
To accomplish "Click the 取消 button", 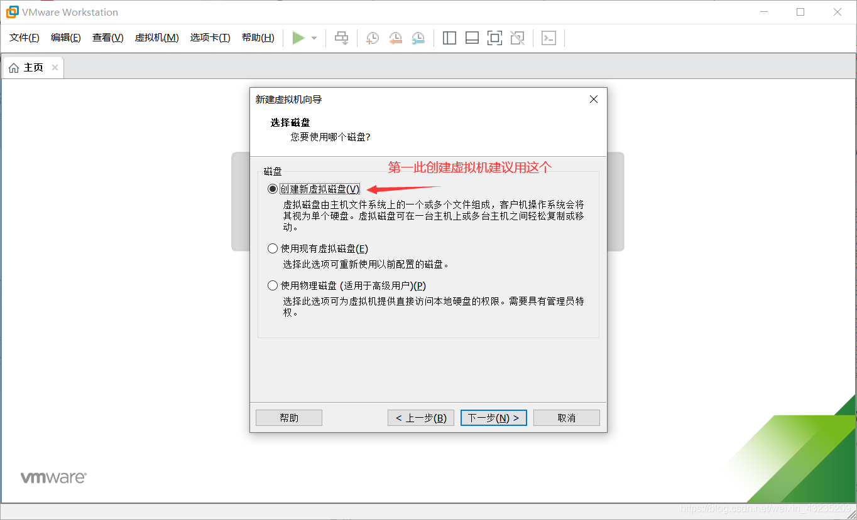I will [x=567, y=418].
